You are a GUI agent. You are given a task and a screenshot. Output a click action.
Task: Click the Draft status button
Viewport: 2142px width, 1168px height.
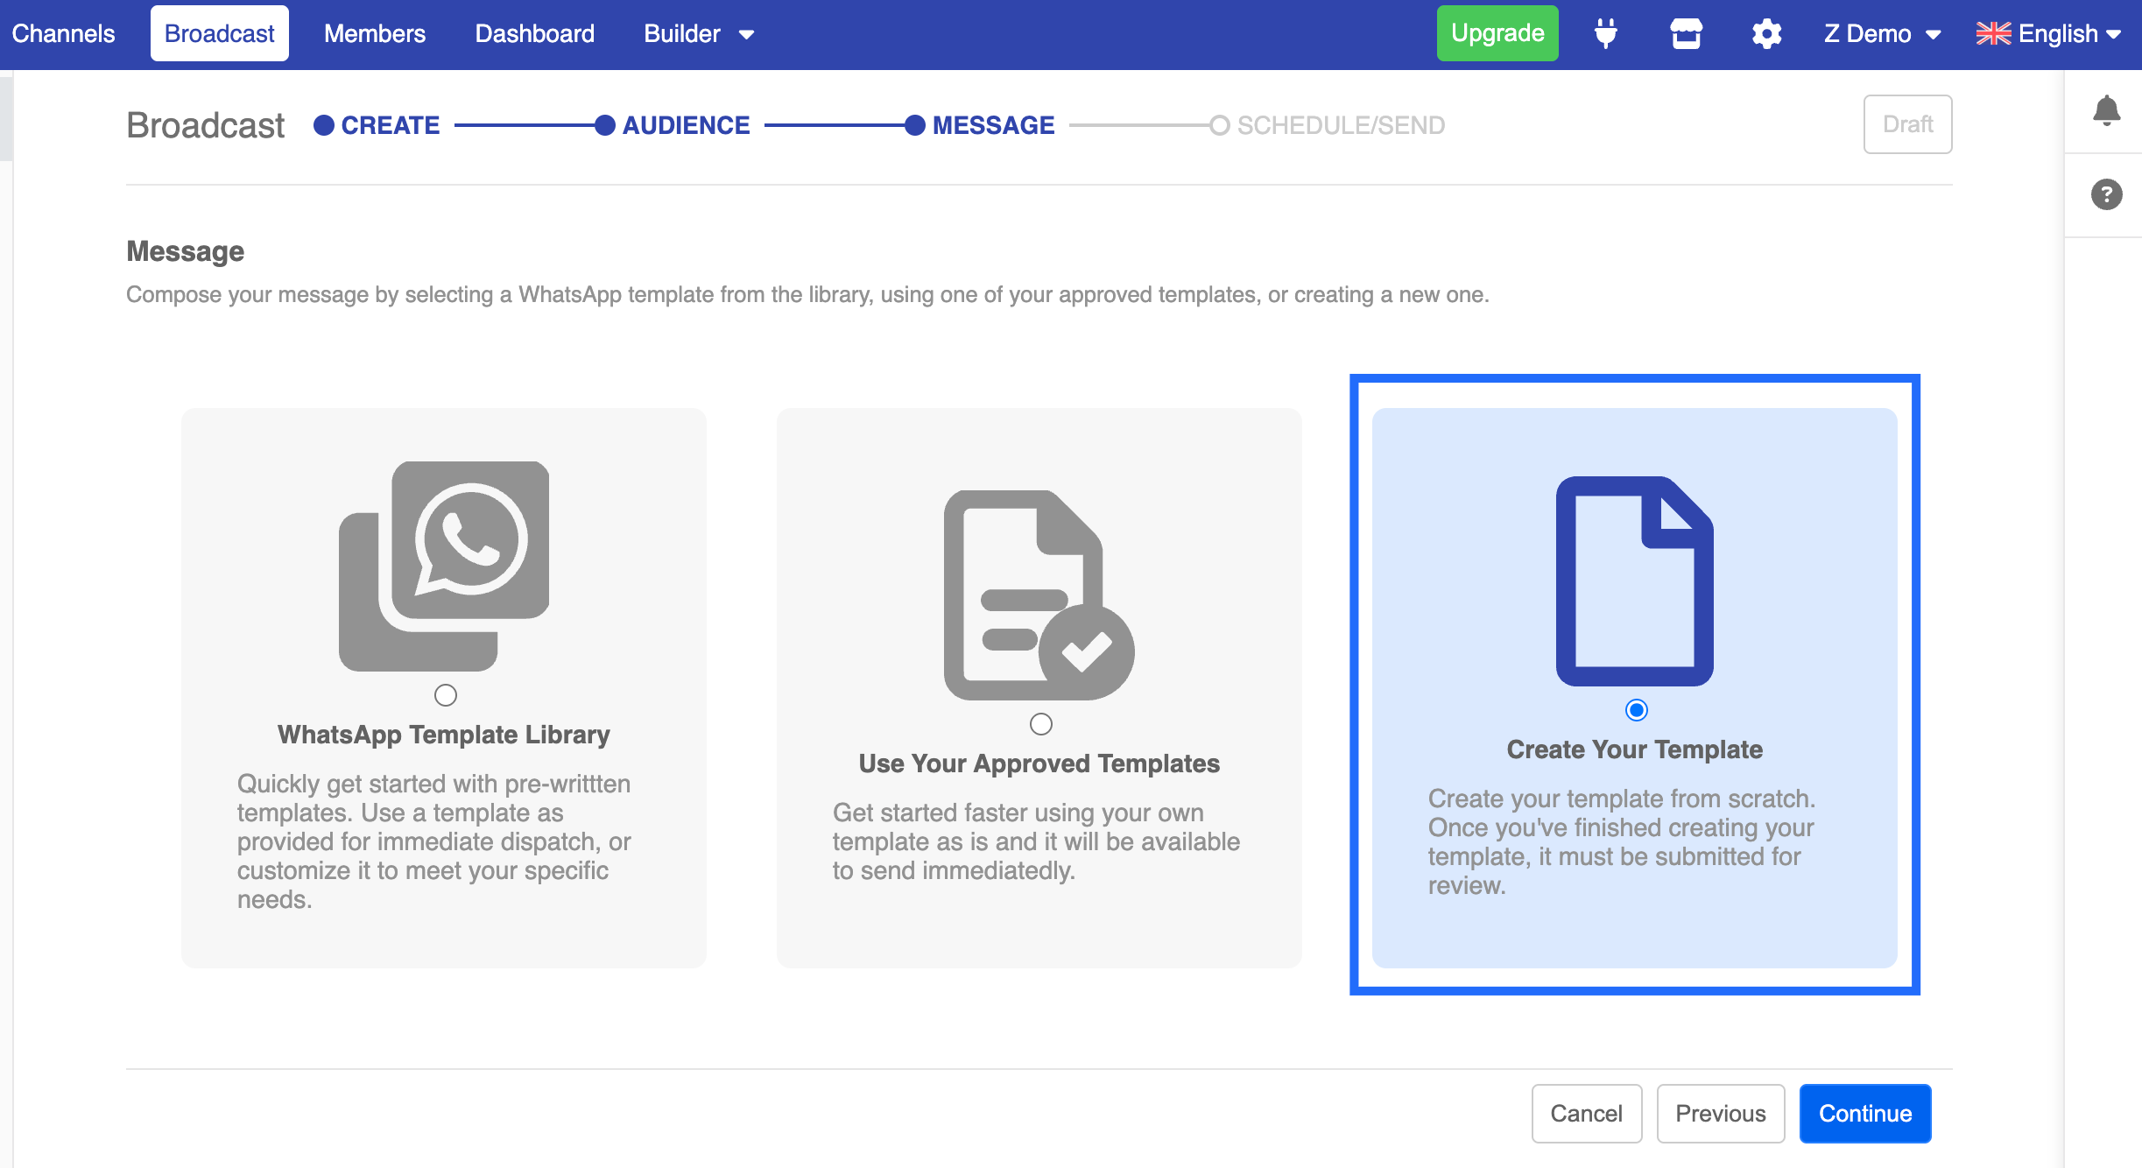tap(1907, 124)
